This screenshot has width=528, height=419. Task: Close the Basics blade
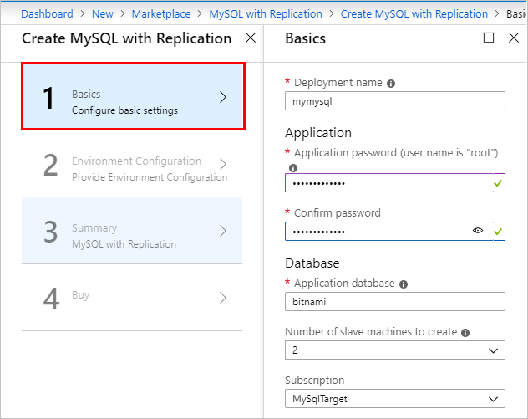coord(513,38)
